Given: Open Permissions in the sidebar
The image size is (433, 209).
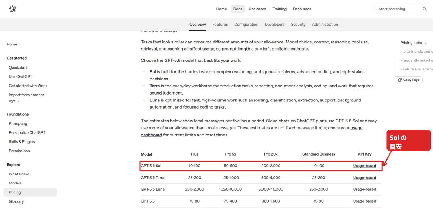Looking at the screenshot, I should 19,151.
